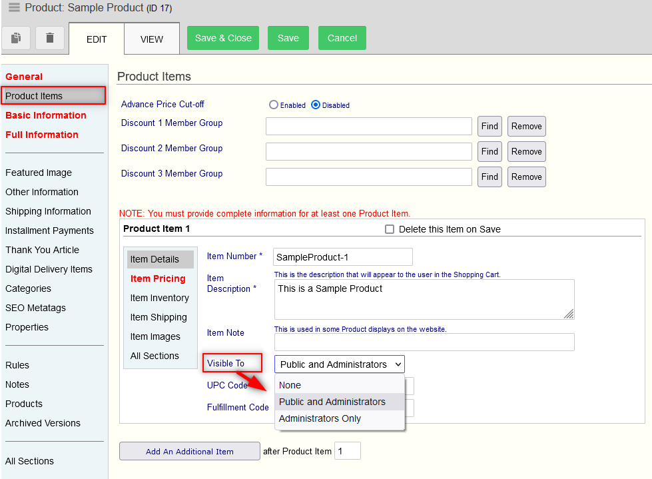This screenshot has width=652, height=479.
Task: Click the Item Number field
Action: [343, 257]
